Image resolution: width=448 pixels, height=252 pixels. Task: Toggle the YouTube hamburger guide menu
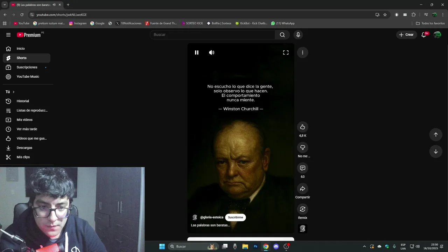[8, 35]
